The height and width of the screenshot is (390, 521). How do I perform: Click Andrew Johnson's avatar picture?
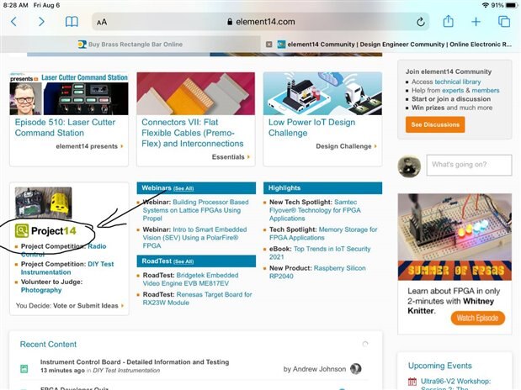(356, 368)
